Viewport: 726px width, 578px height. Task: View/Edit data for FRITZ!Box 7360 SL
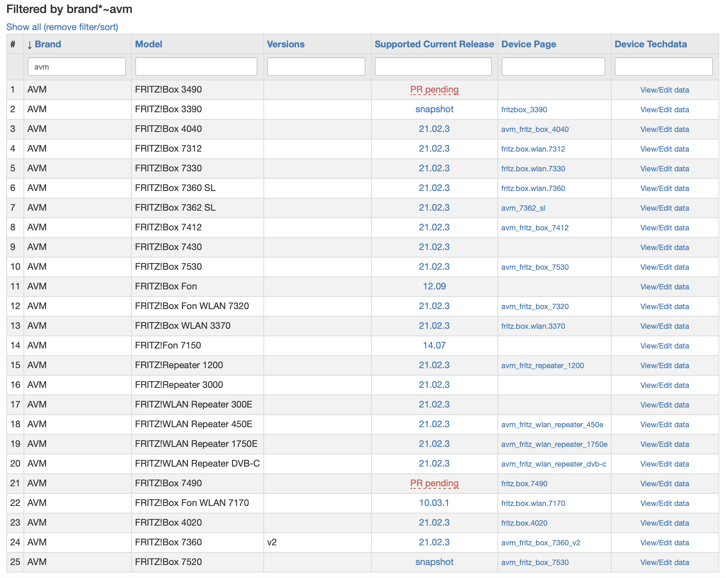664,188
